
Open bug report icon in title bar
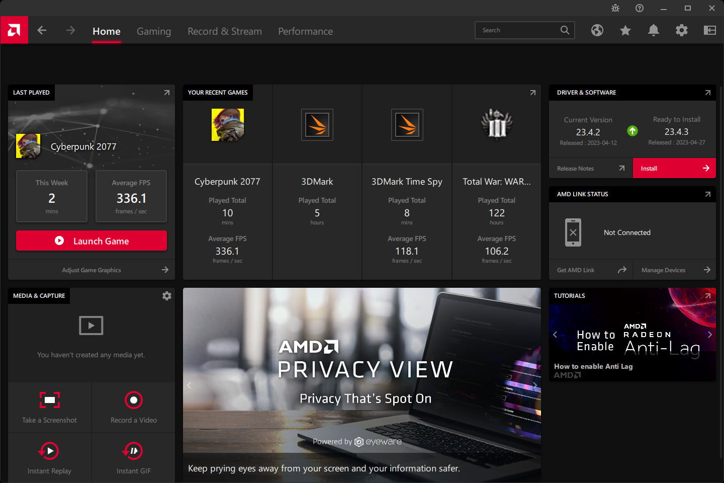(x=615, y=8)
